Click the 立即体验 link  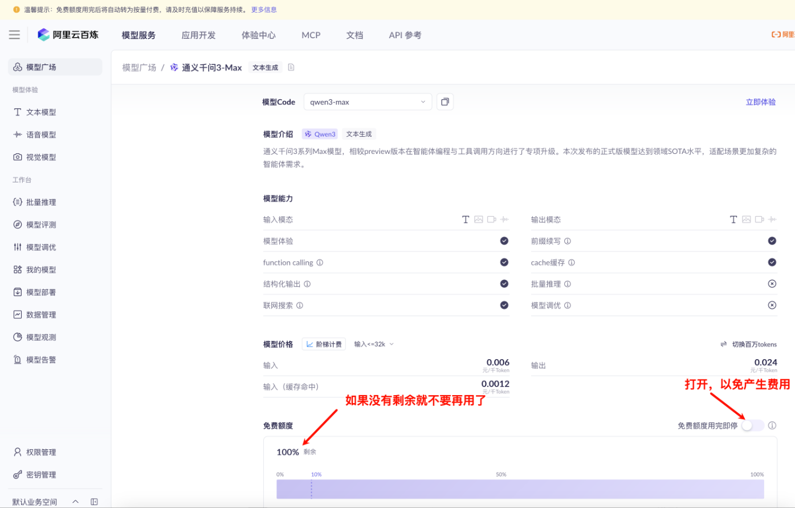(x=761, y=102)
